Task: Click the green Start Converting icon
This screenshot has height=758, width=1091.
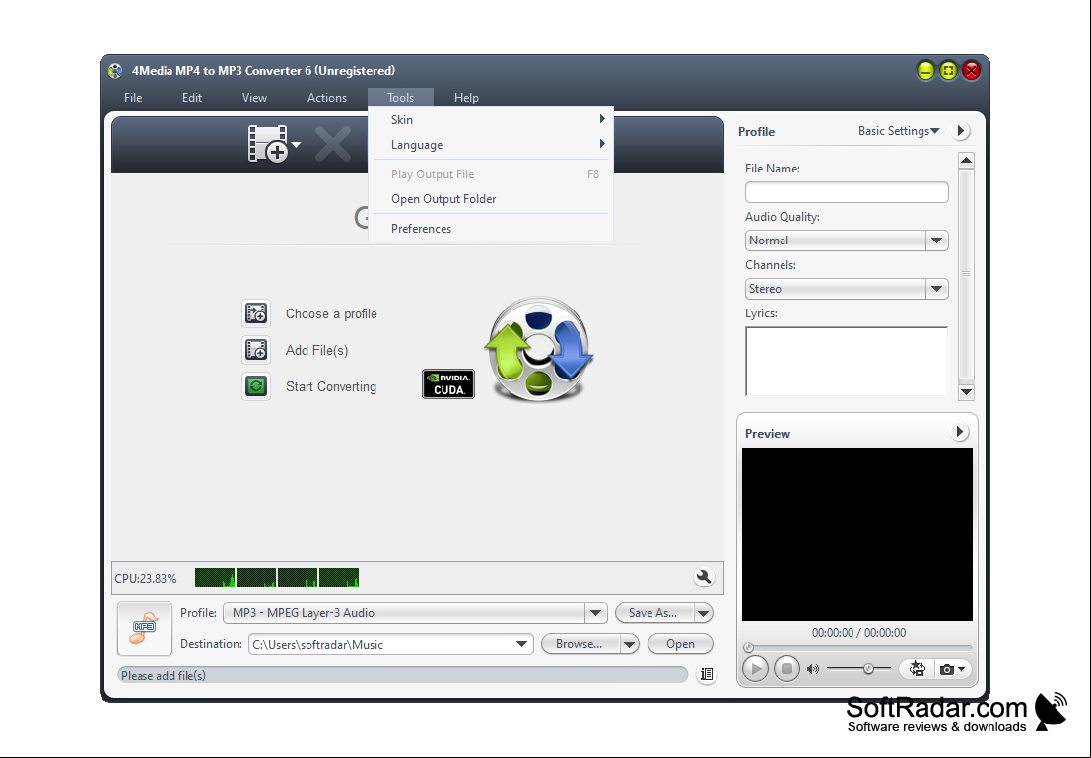Action: [x=256, y=385]
